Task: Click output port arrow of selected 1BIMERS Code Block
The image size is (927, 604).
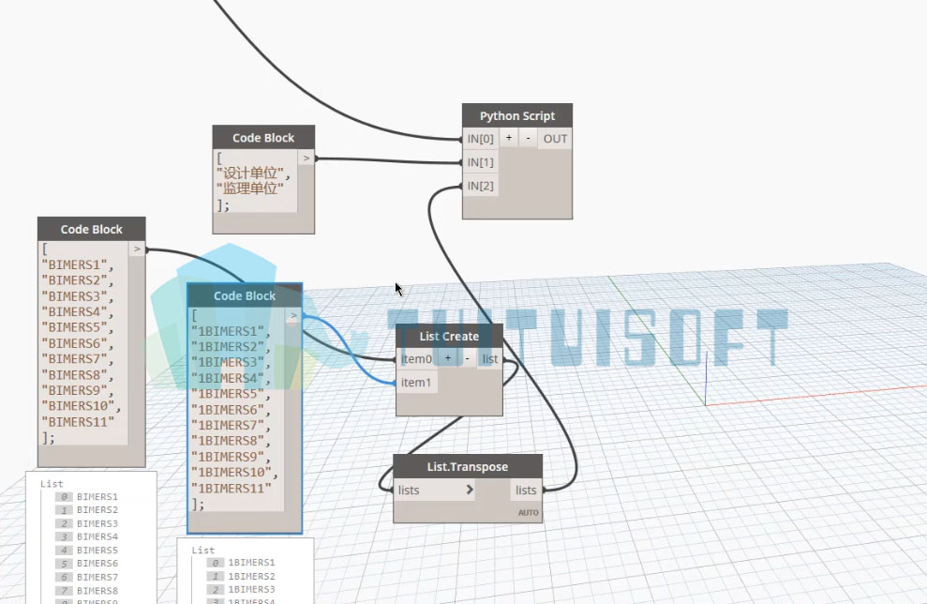Action: point(293,316)
